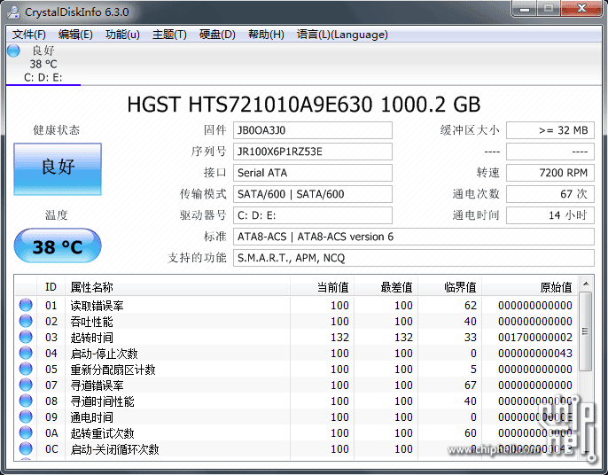Click the status orb for row 05 重新分配扇区计数
The width and height of the screenshot is (608, 475).
26,369
